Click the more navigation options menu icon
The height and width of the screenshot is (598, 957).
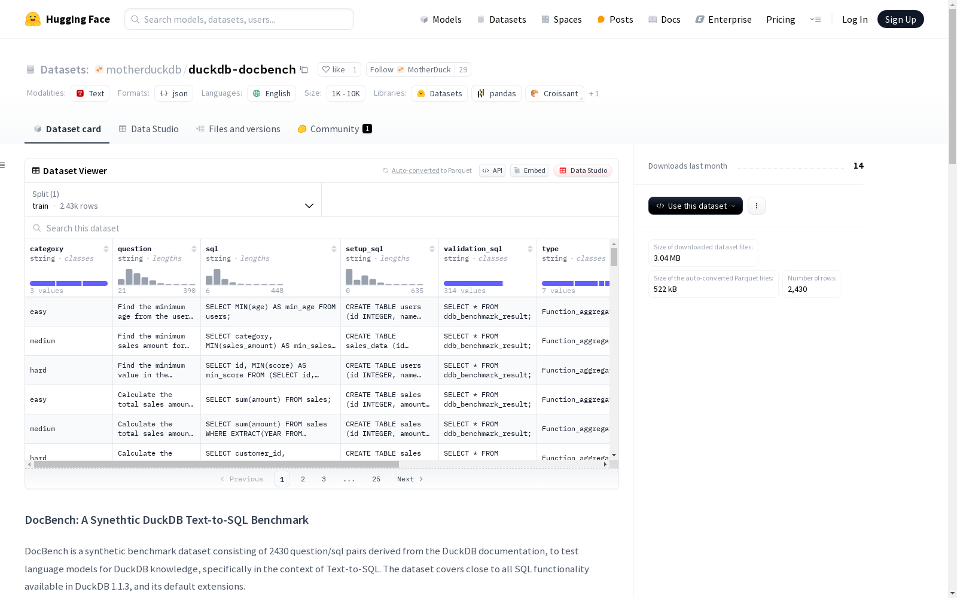click(x=815, y=19)
